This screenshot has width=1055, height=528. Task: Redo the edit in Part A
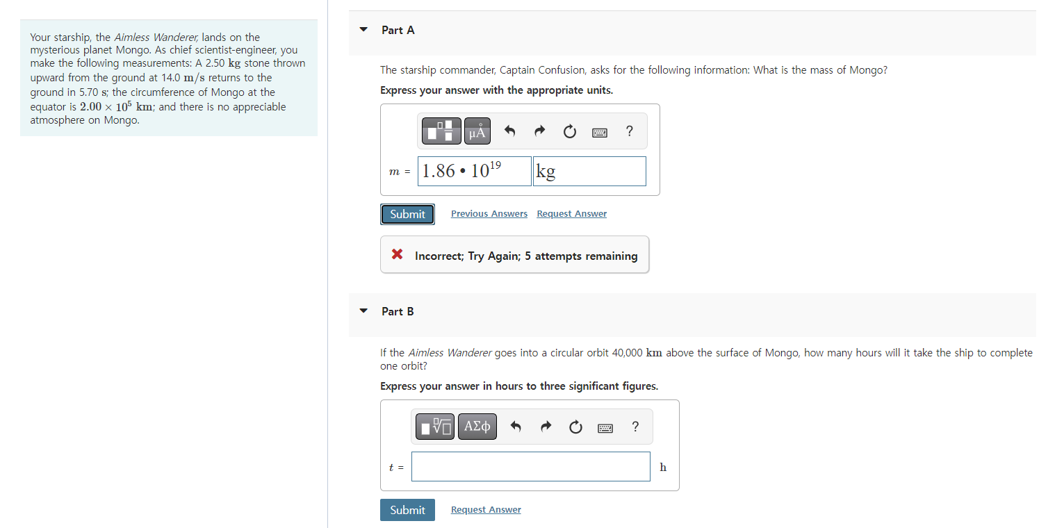tap(540, 131)
